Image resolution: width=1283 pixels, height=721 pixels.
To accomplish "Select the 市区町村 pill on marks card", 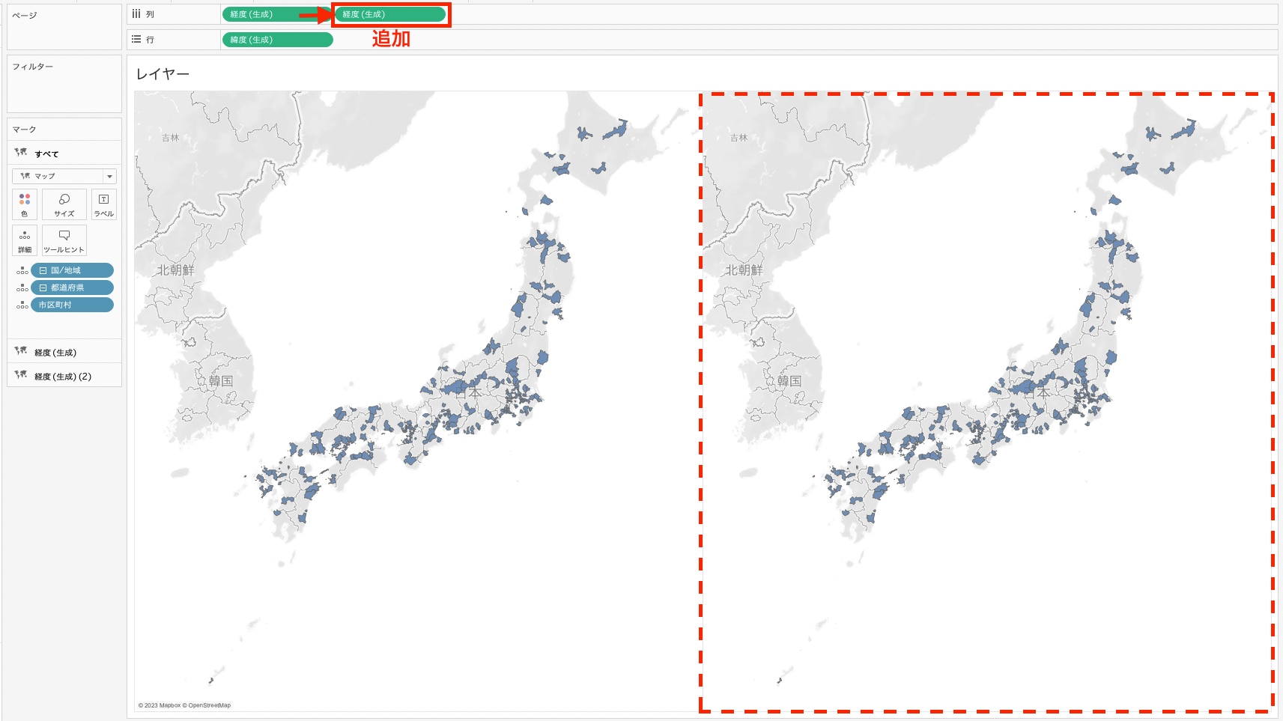I will point(73,305).
